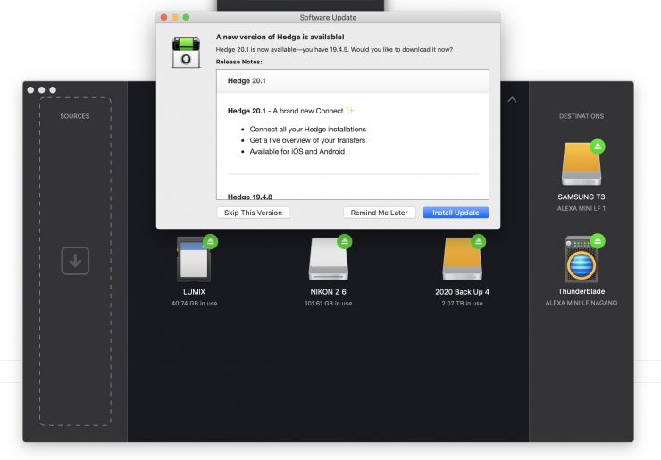
Task: Choose the 2020 Back Up 4 drive icon
Action: (462, 261)
